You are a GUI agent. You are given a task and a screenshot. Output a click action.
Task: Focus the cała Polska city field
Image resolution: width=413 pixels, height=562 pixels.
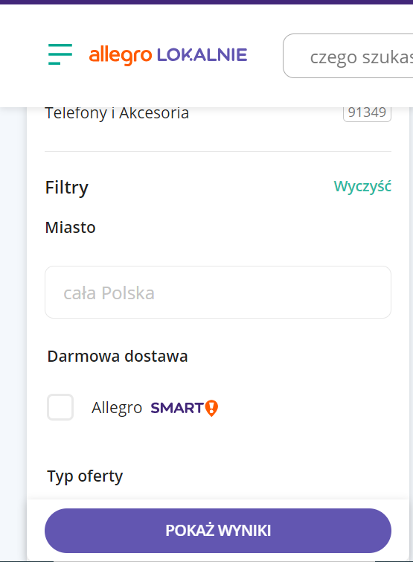pos(218,292)
